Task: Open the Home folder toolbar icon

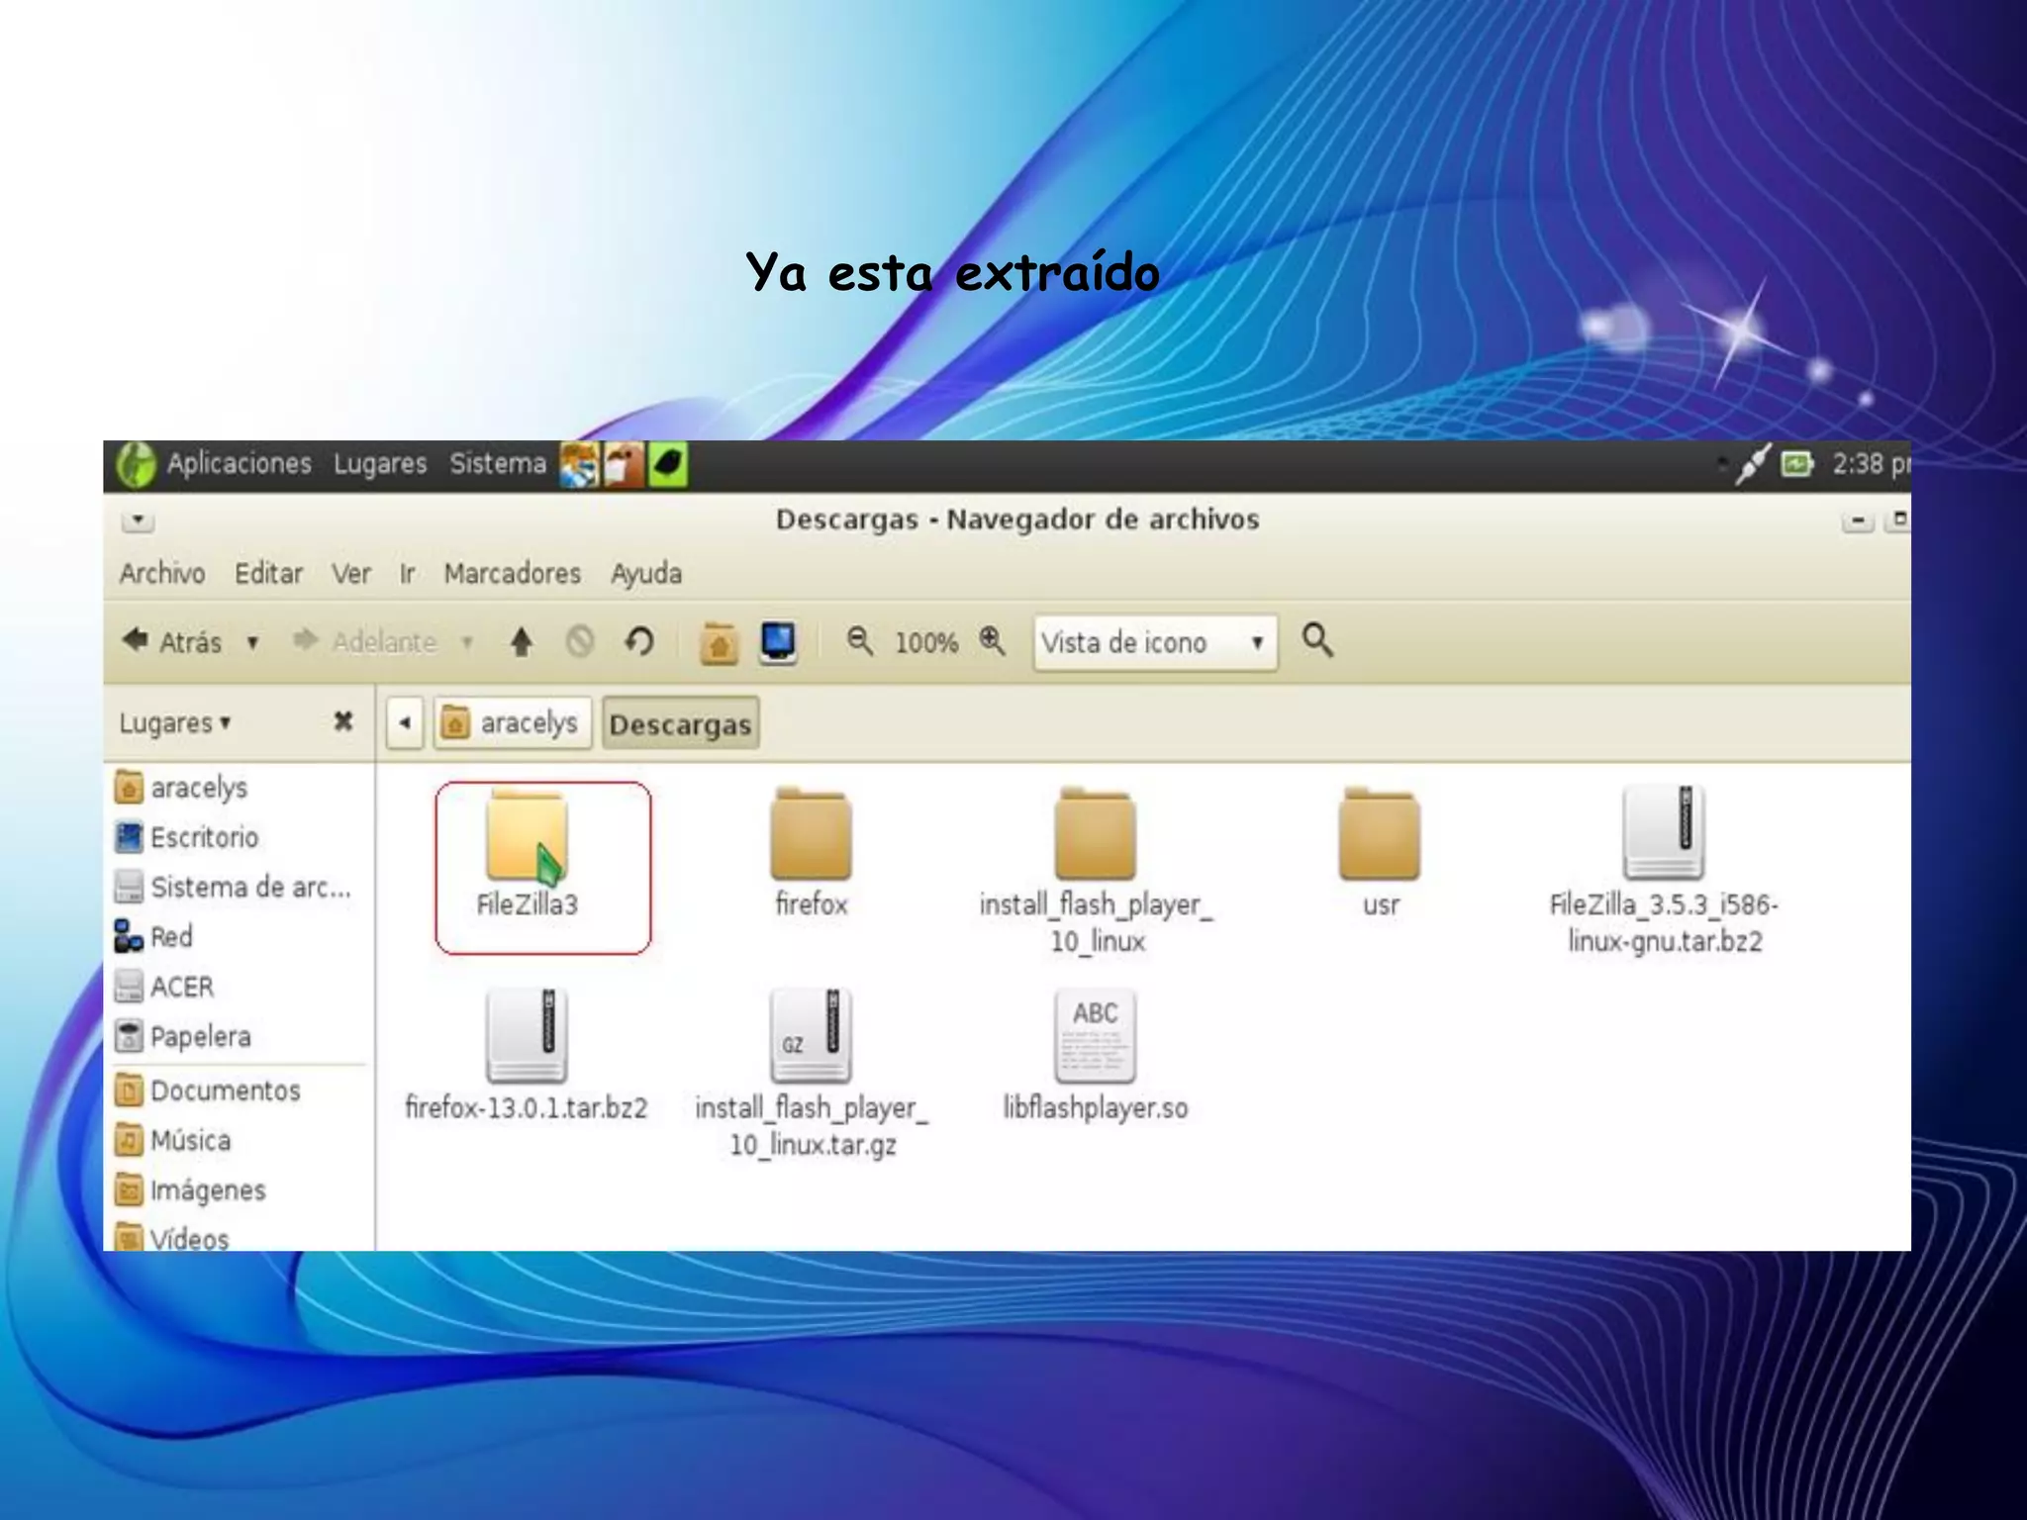Action: click(719, 643)
